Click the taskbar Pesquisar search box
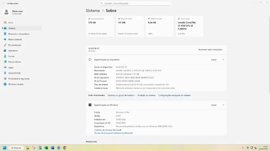Screen dimensions: 270x151 (x=16, y=148)
